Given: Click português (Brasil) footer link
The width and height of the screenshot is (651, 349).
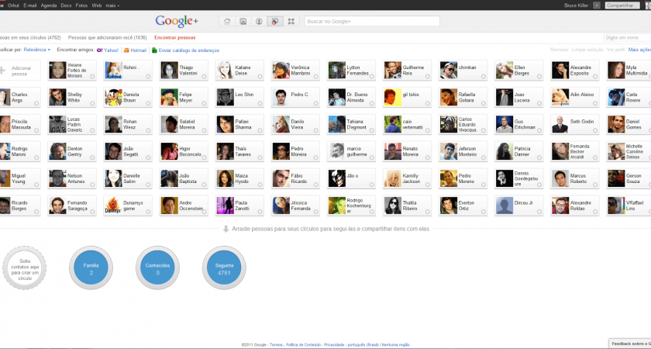Looking at the screenshot, I should (363, 345).
